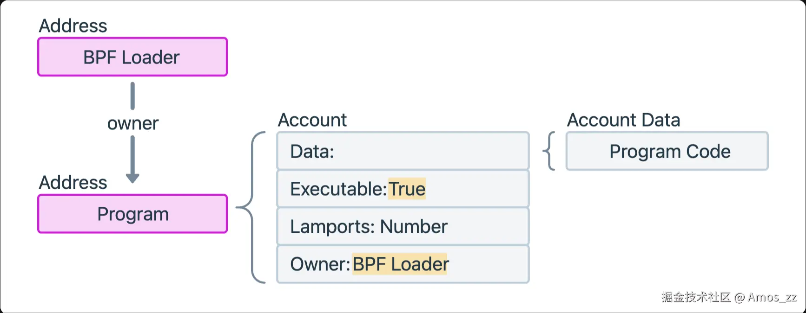Click the highlighted BPF Loader owner value
The image size is (806, 313).
coord(400,264)
